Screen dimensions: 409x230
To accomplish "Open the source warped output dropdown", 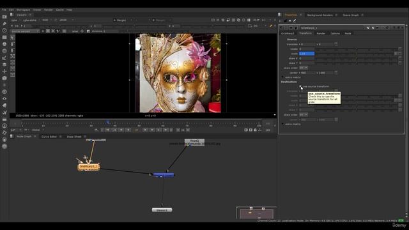I will tap(25, 31).
